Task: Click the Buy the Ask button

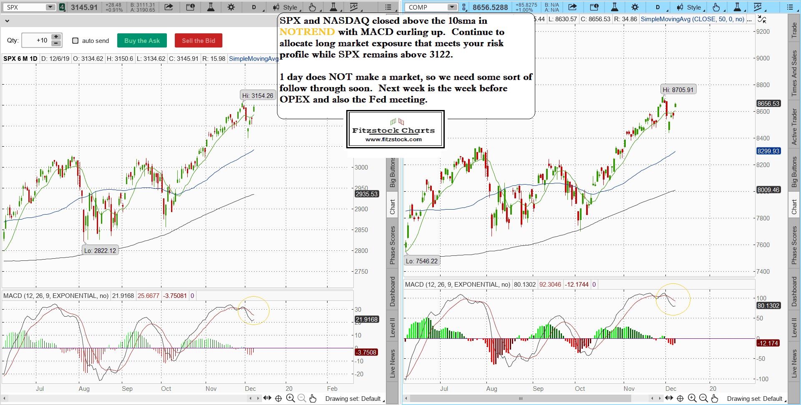Action: coord(142,40)
